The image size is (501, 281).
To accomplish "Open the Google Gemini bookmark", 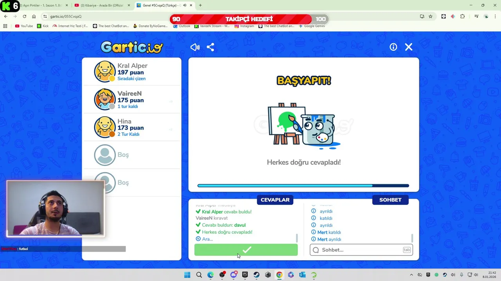I will click(312, 26).
